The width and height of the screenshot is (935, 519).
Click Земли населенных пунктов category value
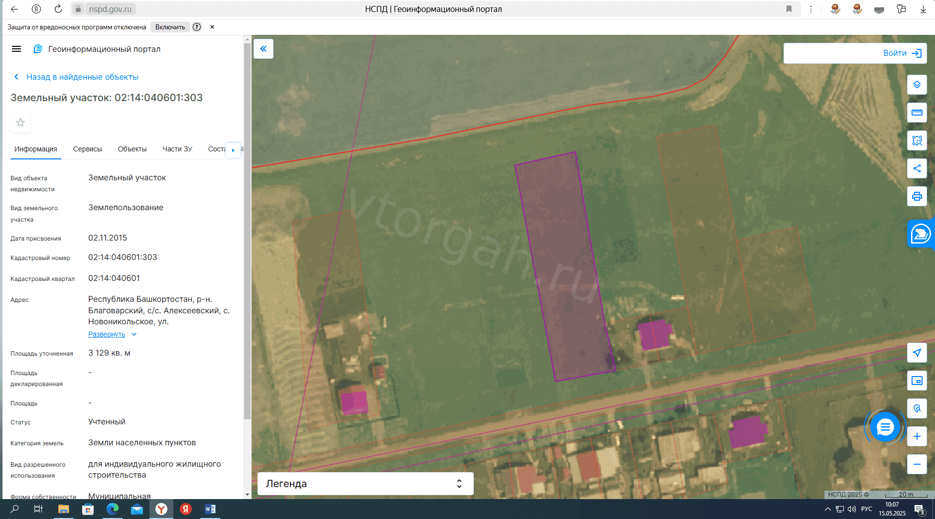pos(142,443)
